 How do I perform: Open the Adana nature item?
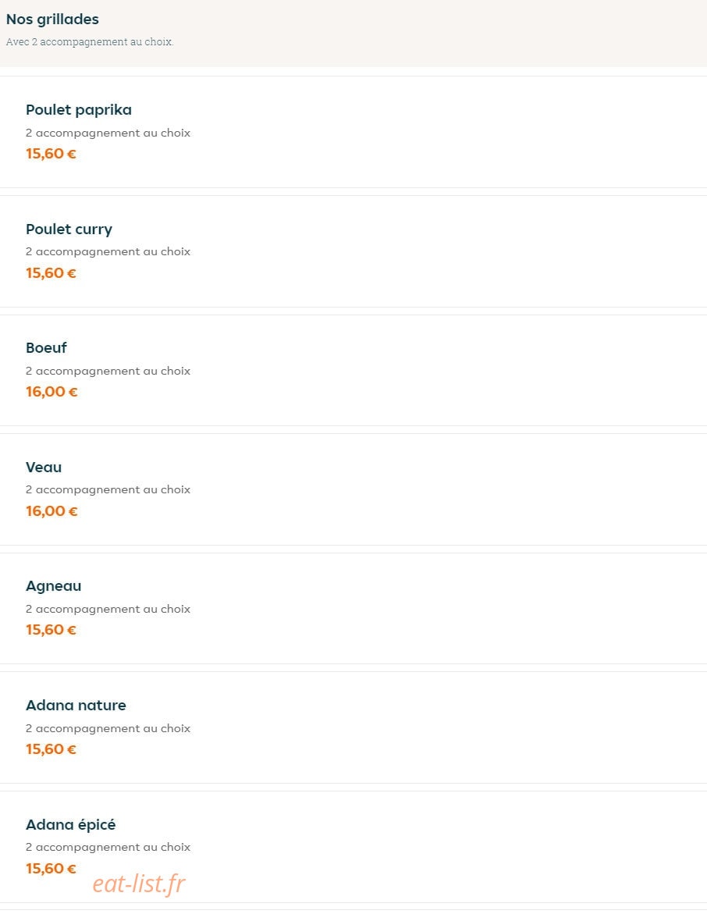pos(76,706)
